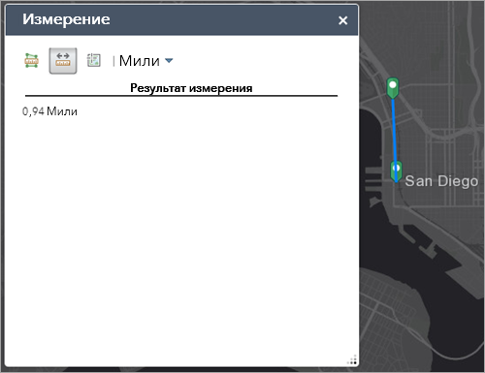Click the lower green pin near San Diego
This screenshot has width=485, height=373.
pos(396,171)
